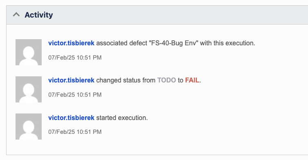This screenshot has width=308, height=160.
Task: Open victor.tisbierek profile in the defect entry
Action: (71, 43)
